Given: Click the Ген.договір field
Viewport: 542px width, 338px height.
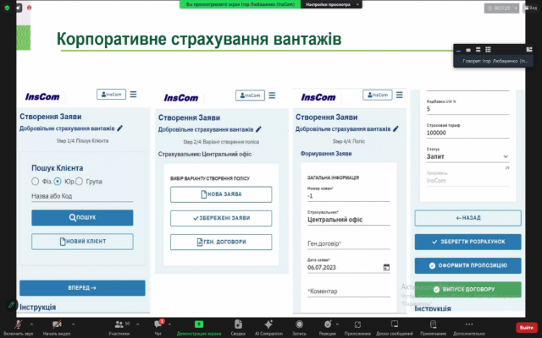Looking at the screenshot, I should click(349, 243).
